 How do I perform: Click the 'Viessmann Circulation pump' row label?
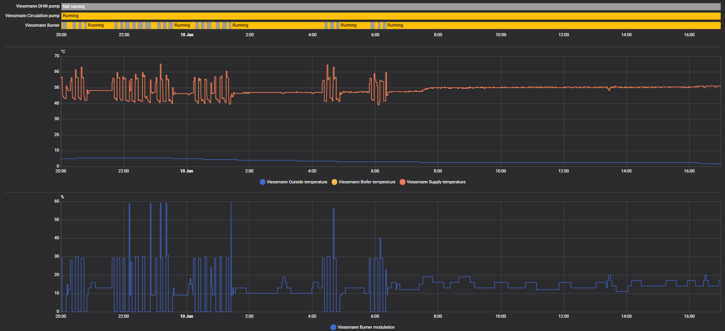pos(33,16)
